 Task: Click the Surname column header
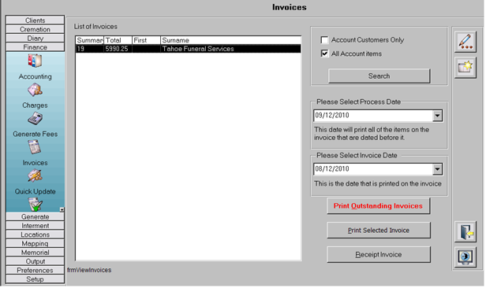pyautogui.click(x=230, y=40)
